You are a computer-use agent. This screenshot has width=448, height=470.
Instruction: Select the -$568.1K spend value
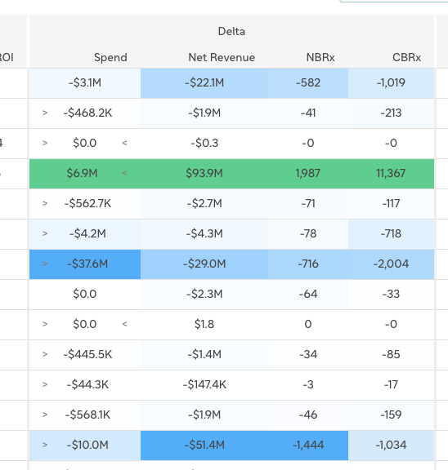[87, 415]
